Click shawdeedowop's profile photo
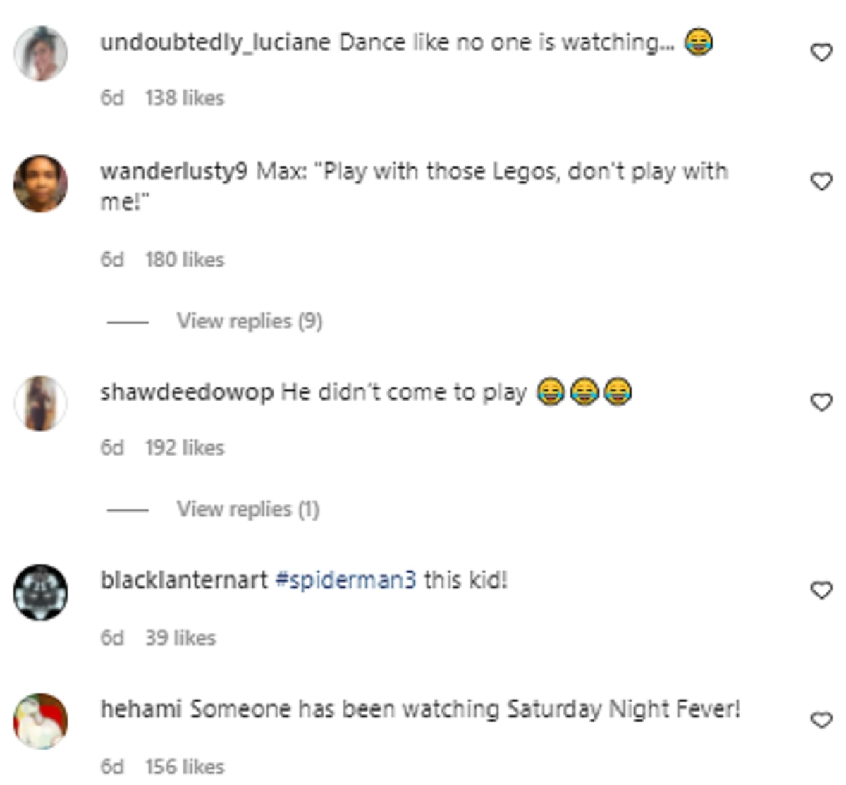This screenshot has height=785, width=846. [41, 403]
